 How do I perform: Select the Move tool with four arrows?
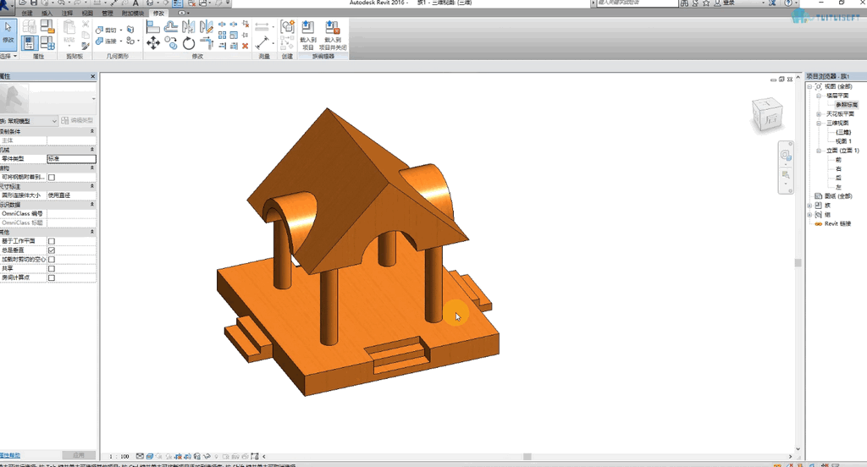[x=153, y=42]
